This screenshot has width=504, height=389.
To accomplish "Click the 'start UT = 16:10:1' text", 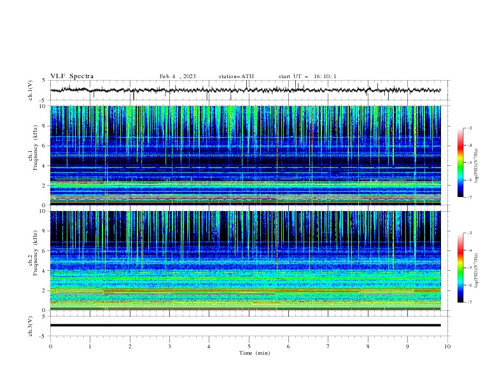I will click(307, 76).
